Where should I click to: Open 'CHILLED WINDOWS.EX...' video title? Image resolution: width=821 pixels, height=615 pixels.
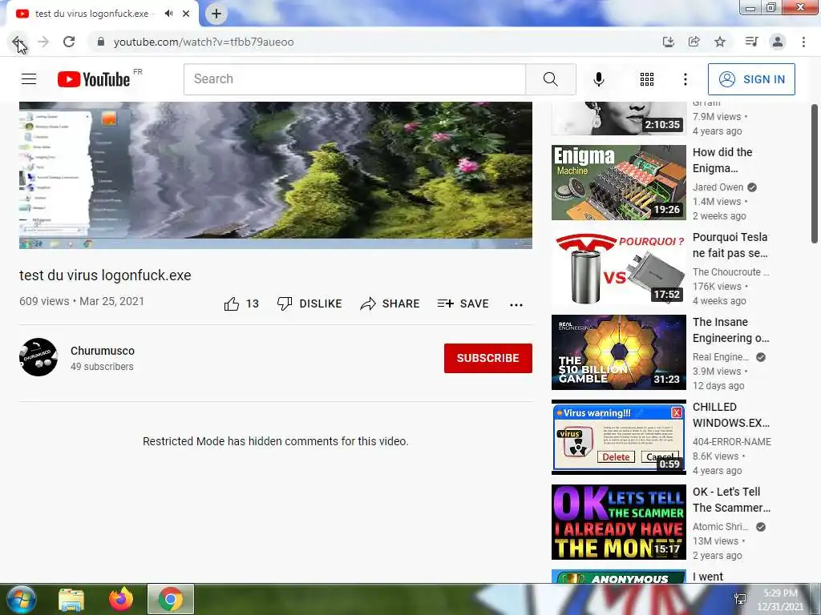point(731,415)
